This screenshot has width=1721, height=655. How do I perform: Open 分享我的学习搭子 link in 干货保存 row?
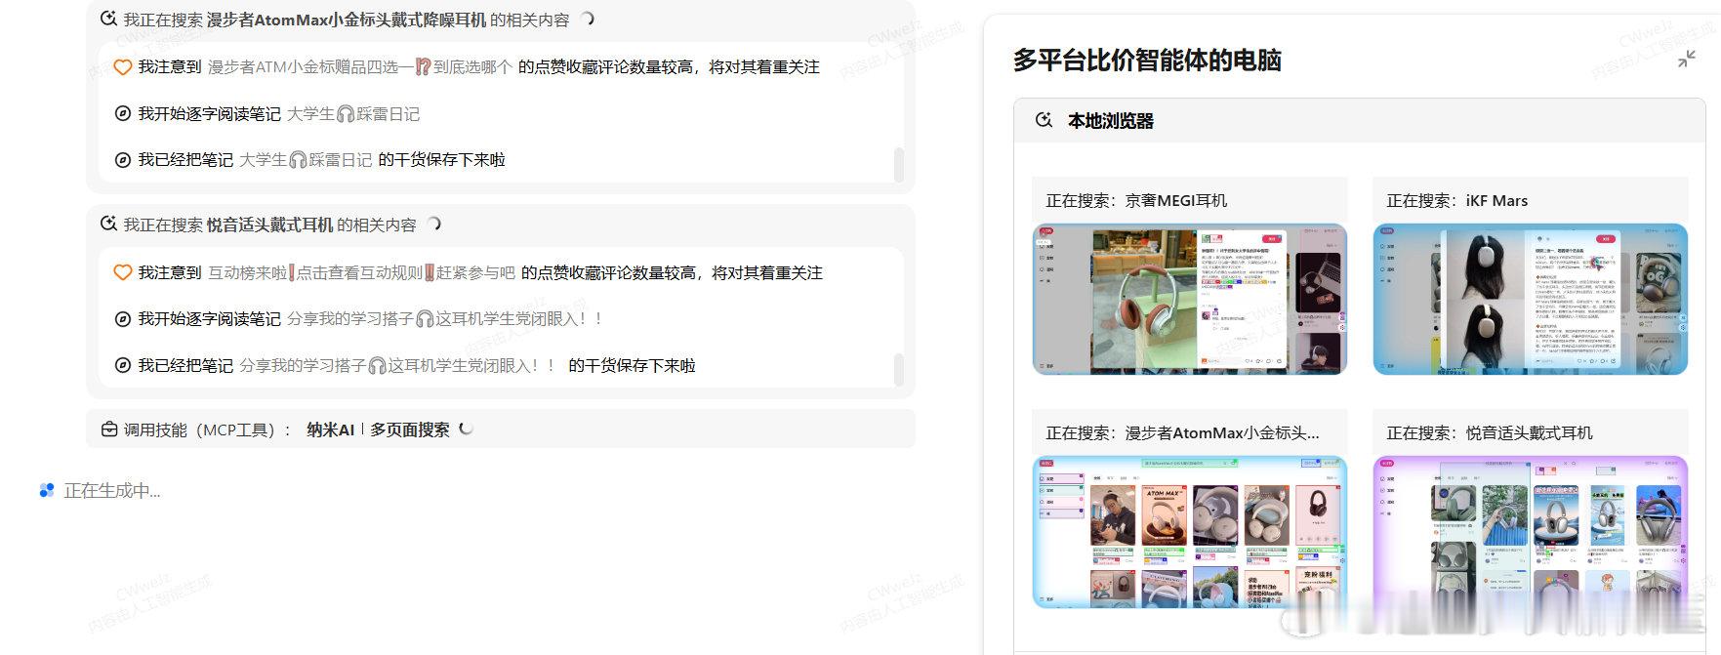(x=397, y=366)
